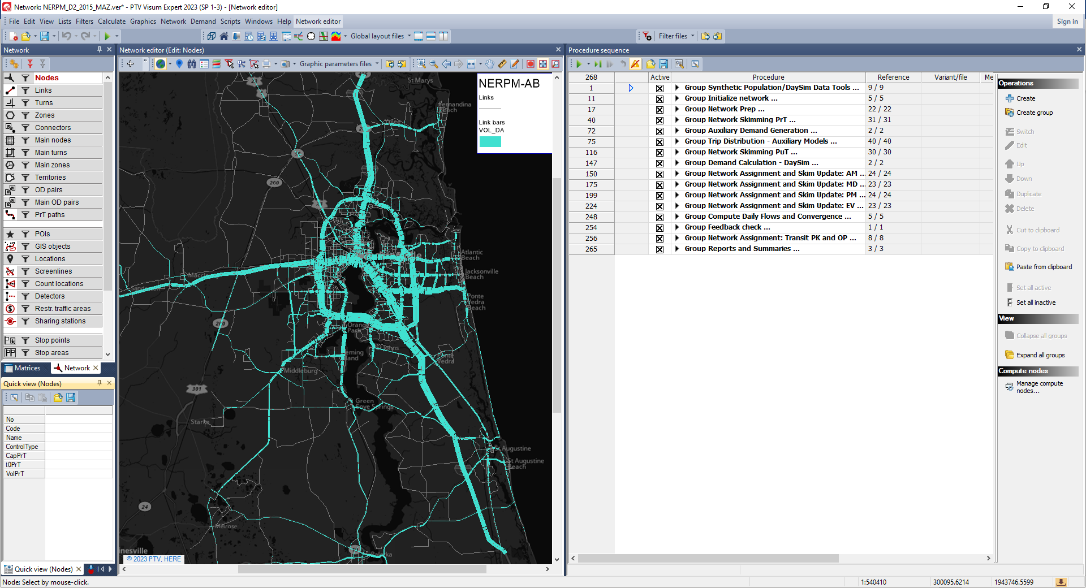Uncheck Active for Group Initialize network
The image size is (1086, 588).
coord(660,99)
